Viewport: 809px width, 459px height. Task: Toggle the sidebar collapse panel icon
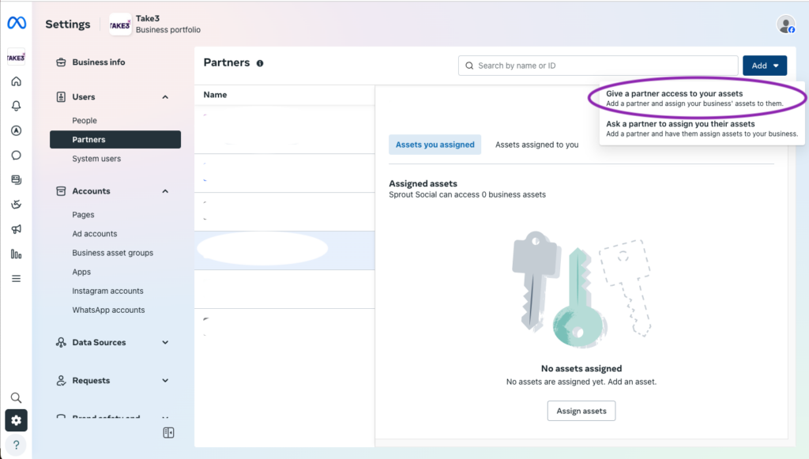pos(169,433)
